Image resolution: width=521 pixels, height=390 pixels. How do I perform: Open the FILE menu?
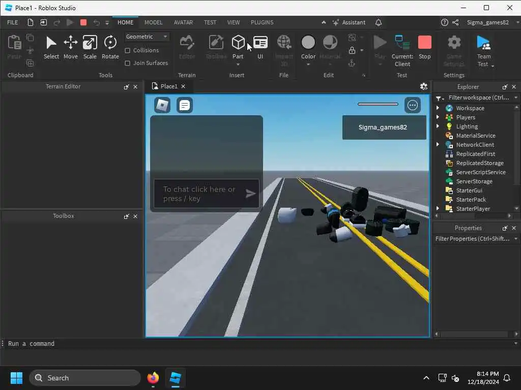(13, 22)
